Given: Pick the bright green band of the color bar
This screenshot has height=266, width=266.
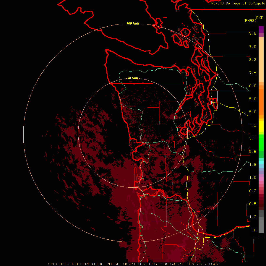Looking at the screenshot, I should 261,142.
